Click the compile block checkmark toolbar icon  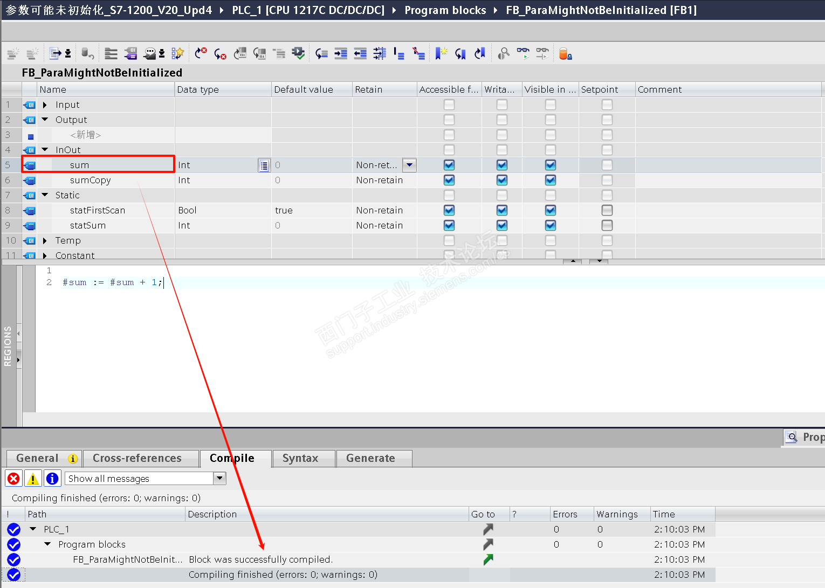[298, 53]
